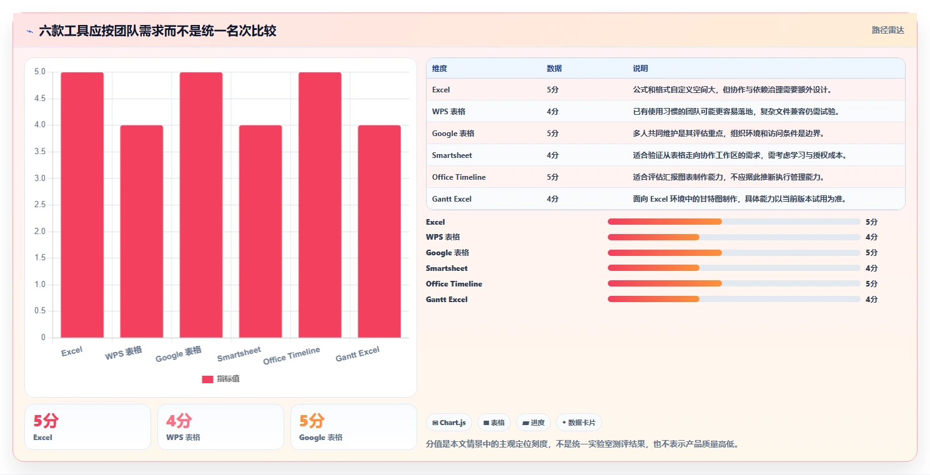Click the description starting 适合验证从表格走向协作
This screenshot has width=930, height=475.
tap(740, 155)
